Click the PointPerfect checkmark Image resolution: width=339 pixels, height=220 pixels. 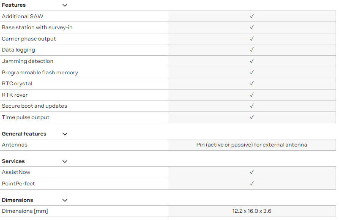click(252, 184)
